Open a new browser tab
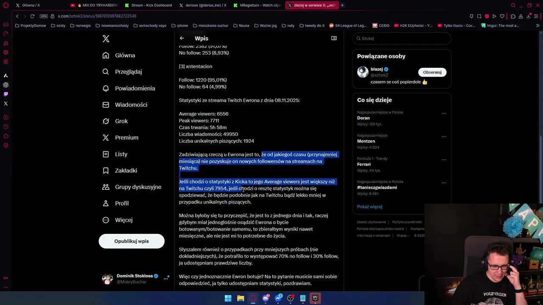Viewport: 543px width, 305px height. [x=342, y=5]
